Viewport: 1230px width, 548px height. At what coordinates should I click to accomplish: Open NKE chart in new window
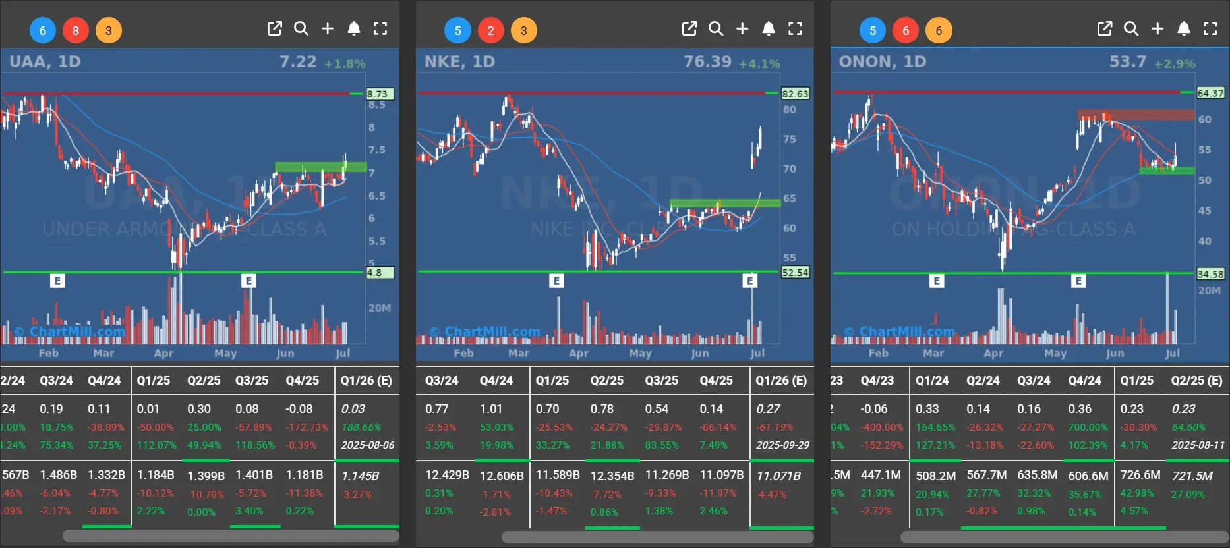pos(689,28)
